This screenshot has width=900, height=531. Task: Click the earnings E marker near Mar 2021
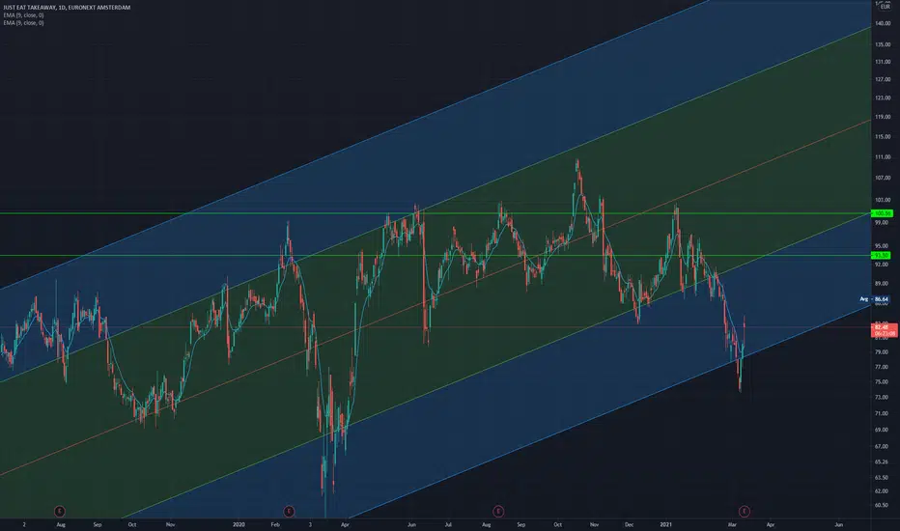tap(744, 511)
